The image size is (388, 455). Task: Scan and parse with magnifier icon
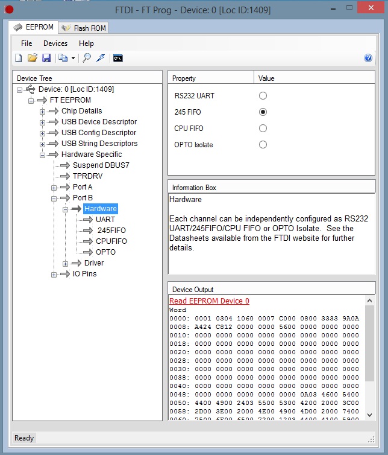[86, 58]
